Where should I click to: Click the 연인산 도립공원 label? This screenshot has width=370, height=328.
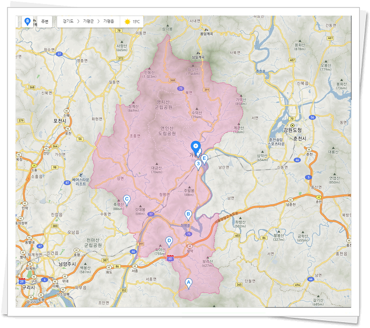point(167,131)
